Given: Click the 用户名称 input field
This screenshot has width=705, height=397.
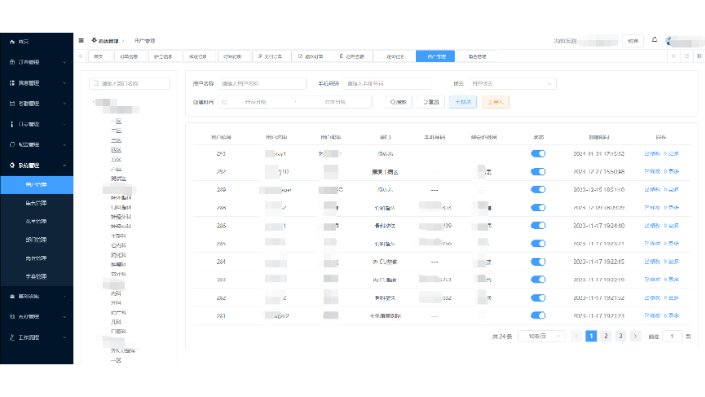Looking at the screenshot, I should tap(262, 84).
